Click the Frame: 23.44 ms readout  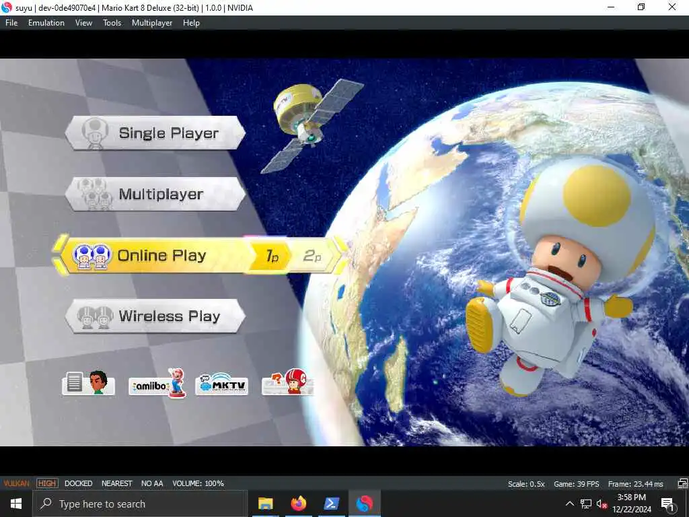click(x=635, y=484)
